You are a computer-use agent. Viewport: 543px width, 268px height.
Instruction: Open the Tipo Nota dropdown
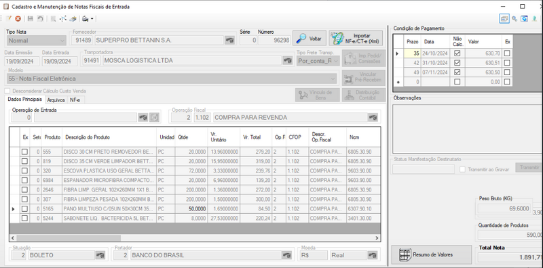click(x=36, y=41)
